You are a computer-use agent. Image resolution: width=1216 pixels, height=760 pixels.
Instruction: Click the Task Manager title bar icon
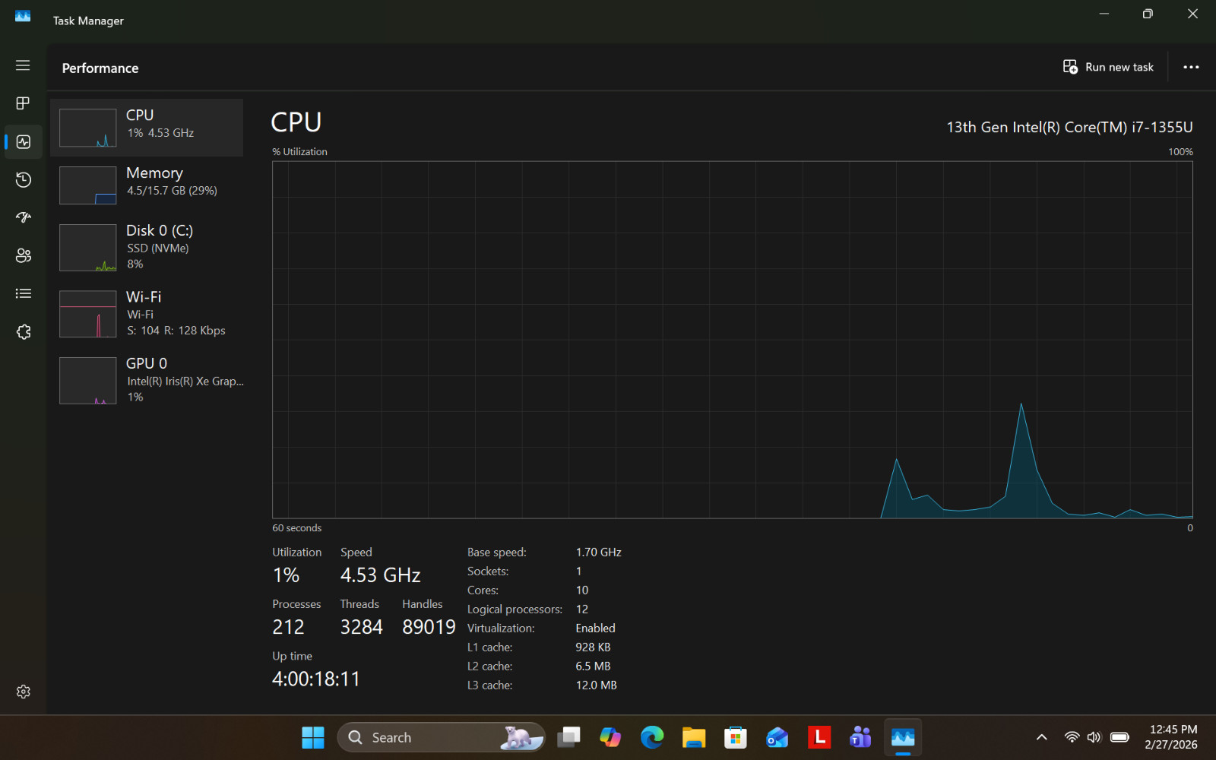coord(23,16)
